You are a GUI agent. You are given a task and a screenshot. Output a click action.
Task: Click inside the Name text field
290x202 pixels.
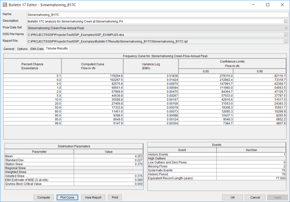pos(97,14)
